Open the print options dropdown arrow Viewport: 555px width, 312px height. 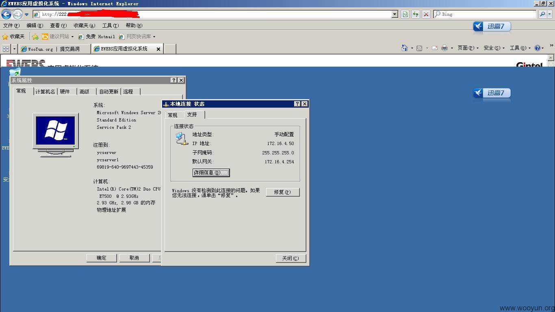pos(452,48)
